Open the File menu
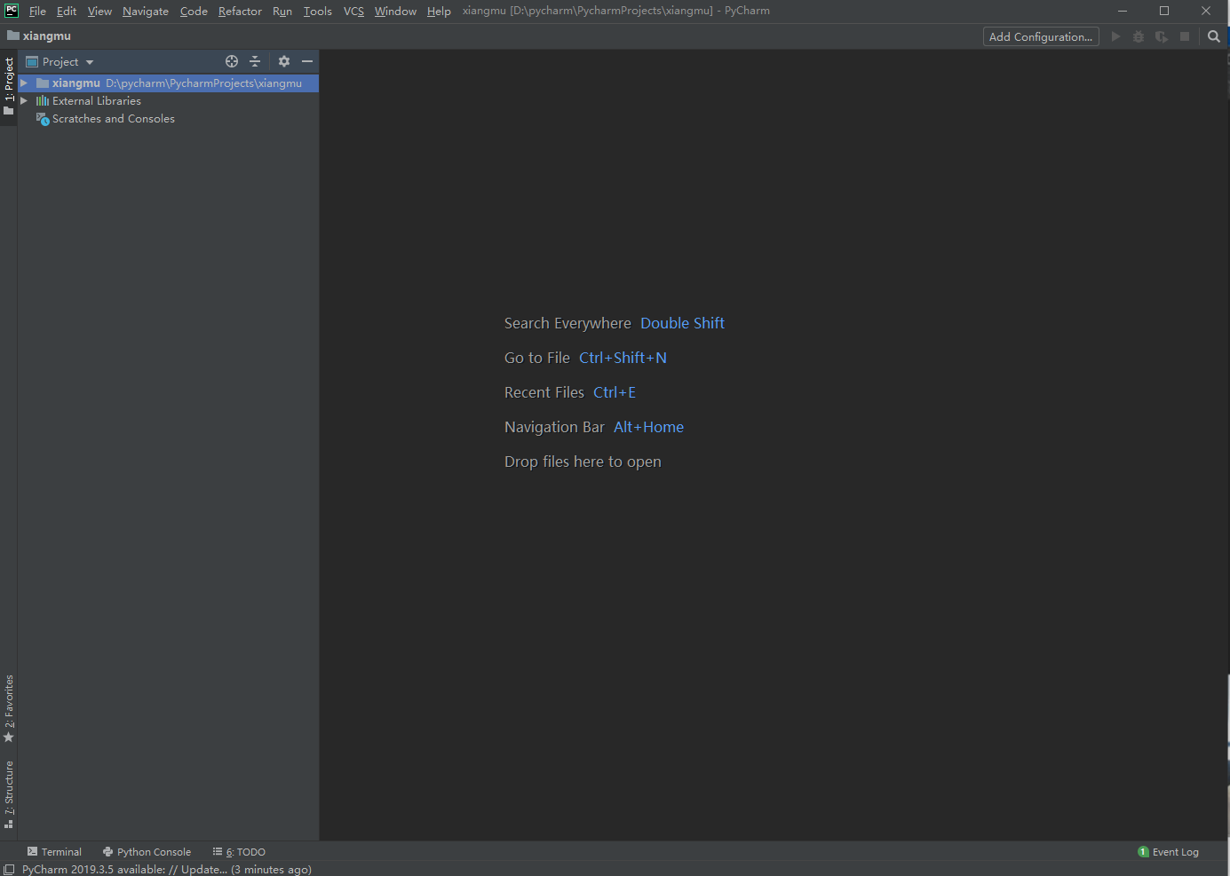 [37, 12]
